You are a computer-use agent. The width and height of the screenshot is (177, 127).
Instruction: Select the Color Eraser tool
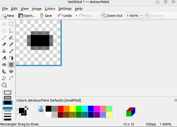point(4,58)
